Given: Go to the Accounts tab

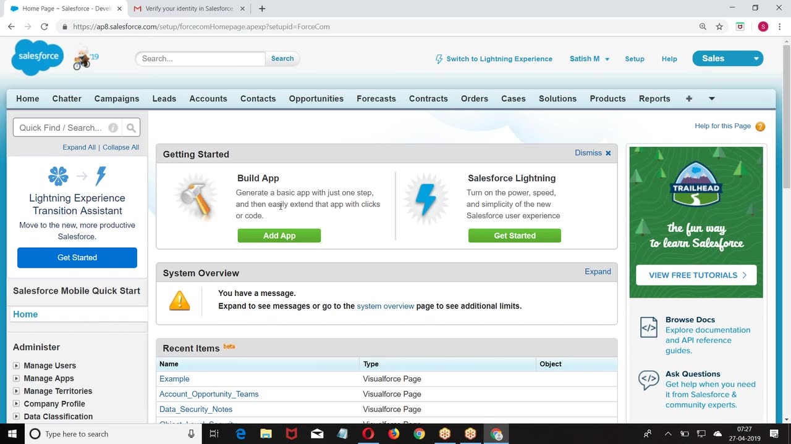Looking at the screenshot, I should click(x=208, y=99).
